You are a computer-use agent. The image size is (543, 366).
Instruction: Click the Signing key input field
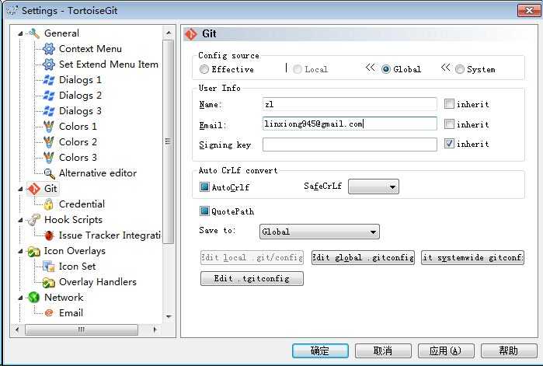(350, 145)
